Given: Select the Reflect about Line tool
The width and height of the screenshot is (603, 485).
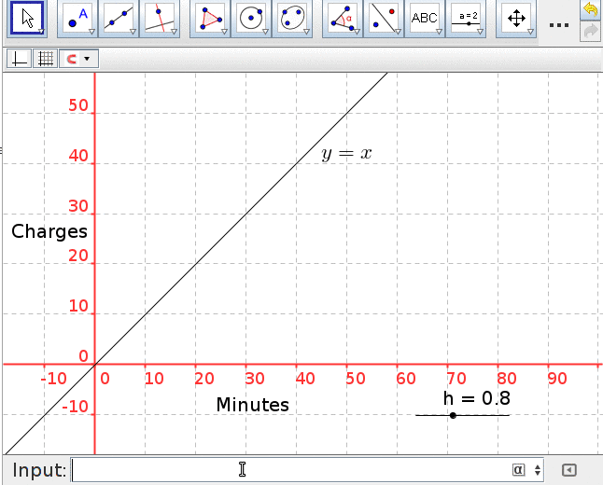Looking at the screenshot, I should 384,19.
